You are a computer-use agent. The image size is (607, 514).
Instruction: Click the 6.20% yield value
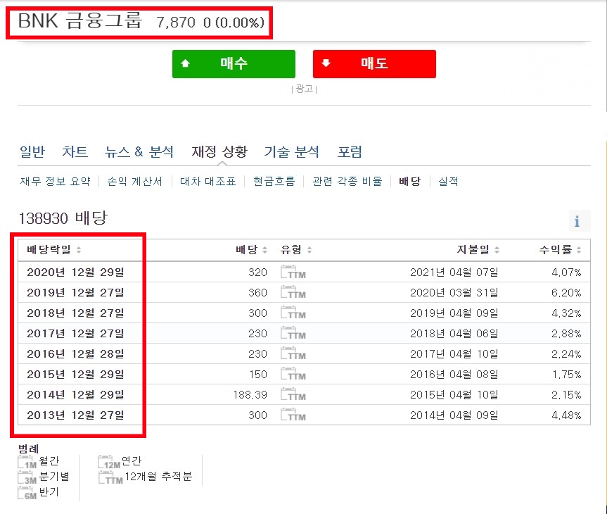click(566, 292)
